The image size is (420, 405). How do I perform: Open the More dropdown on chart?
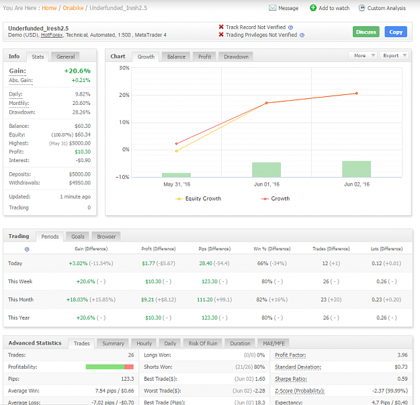coord(363,56)
